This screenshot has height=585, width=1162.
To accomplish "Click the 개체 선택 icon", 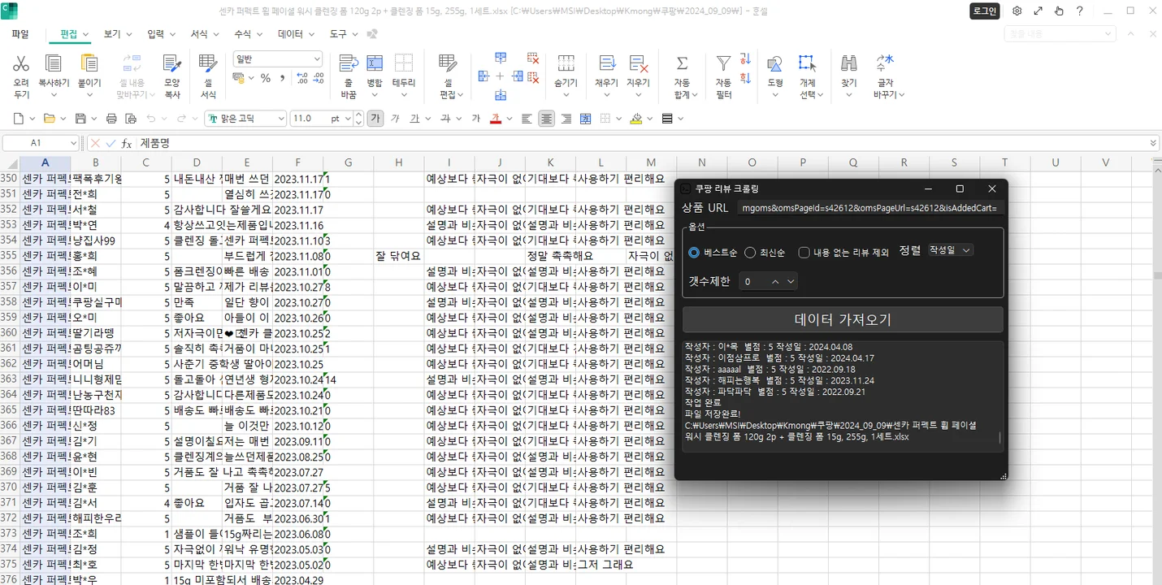I will coord(807,64).
